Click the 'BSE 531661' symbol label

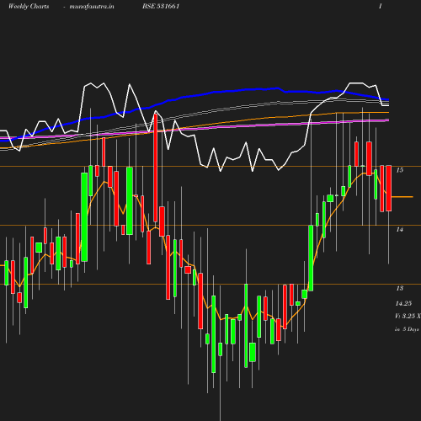click(x=161, y=6)
